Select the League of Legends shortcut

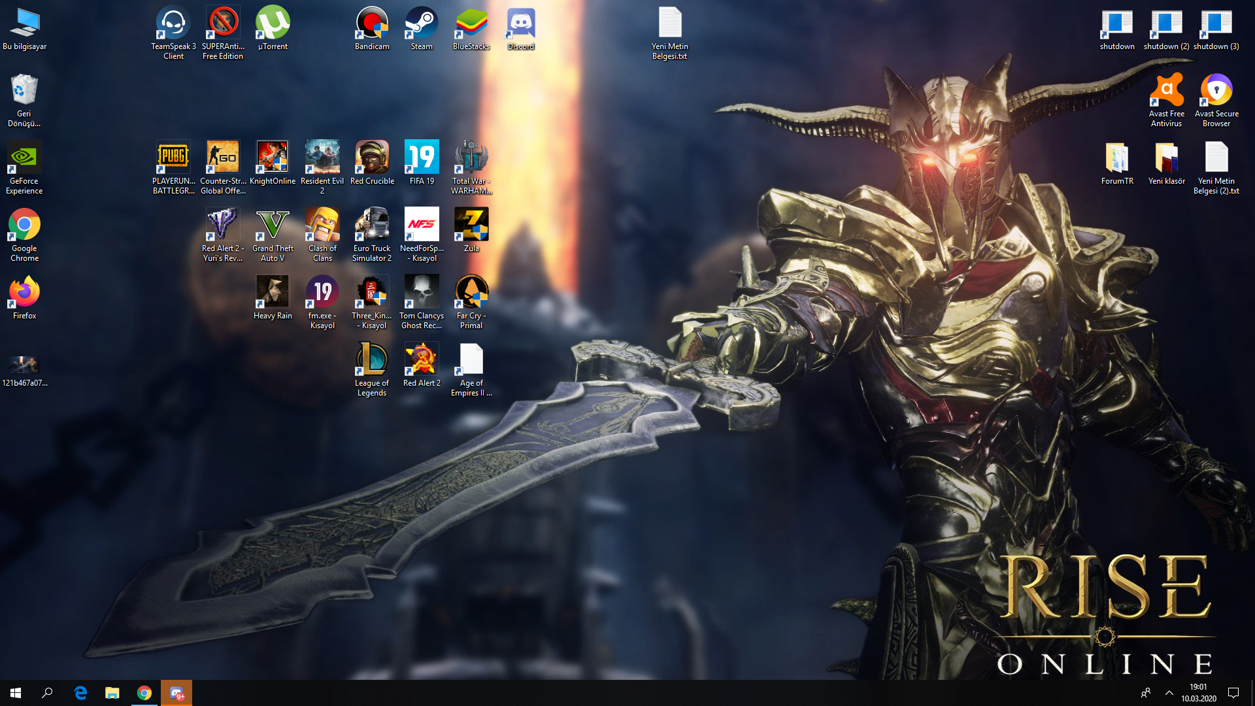click(373, 369)
